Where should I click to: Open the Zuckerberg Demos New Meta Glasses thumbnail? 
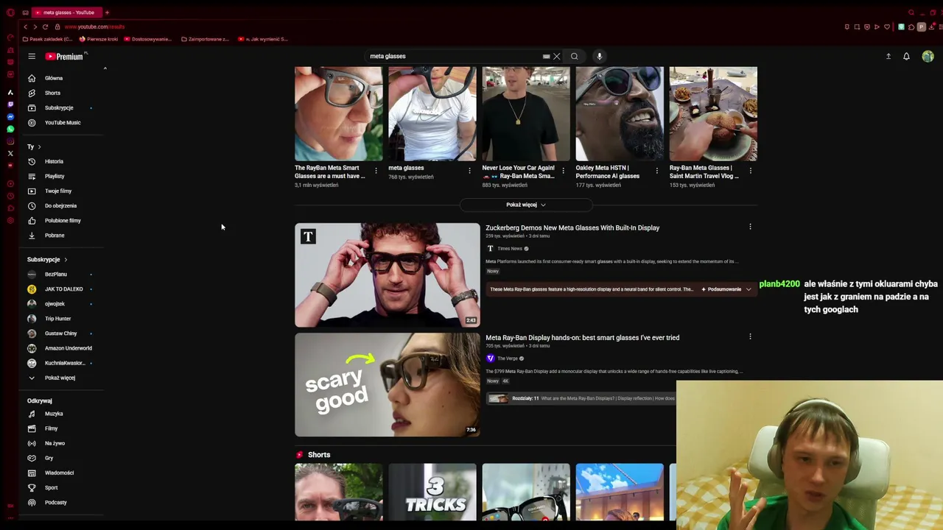coord(388,275)
